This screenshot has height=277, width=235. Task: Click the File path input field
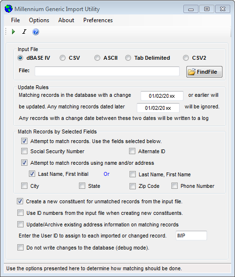pyautogui.click(x=107, y=71)
